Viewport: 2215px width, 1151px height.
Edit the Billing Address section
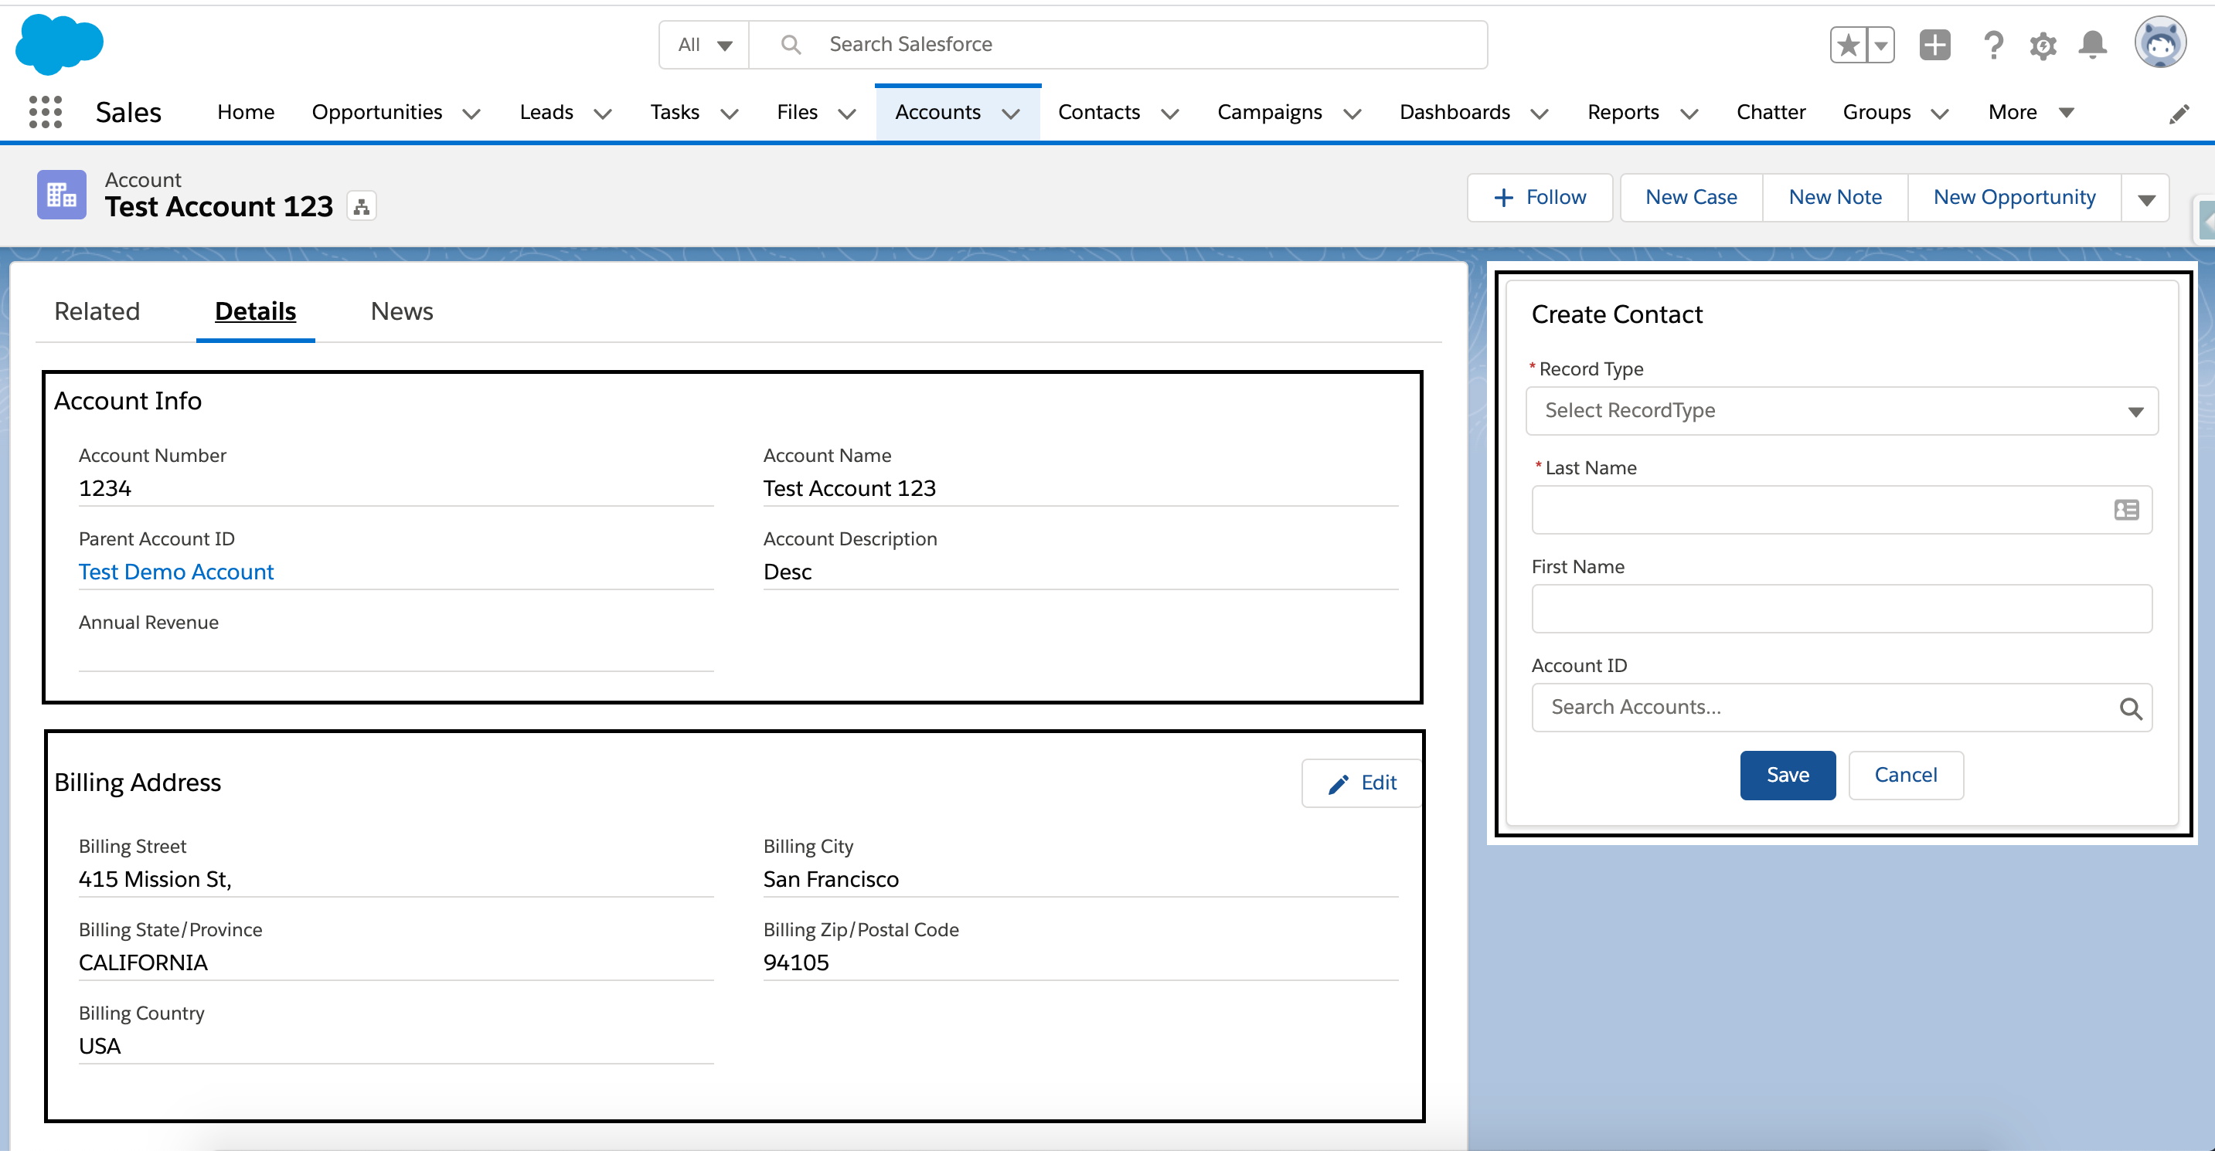(1362, 783)
